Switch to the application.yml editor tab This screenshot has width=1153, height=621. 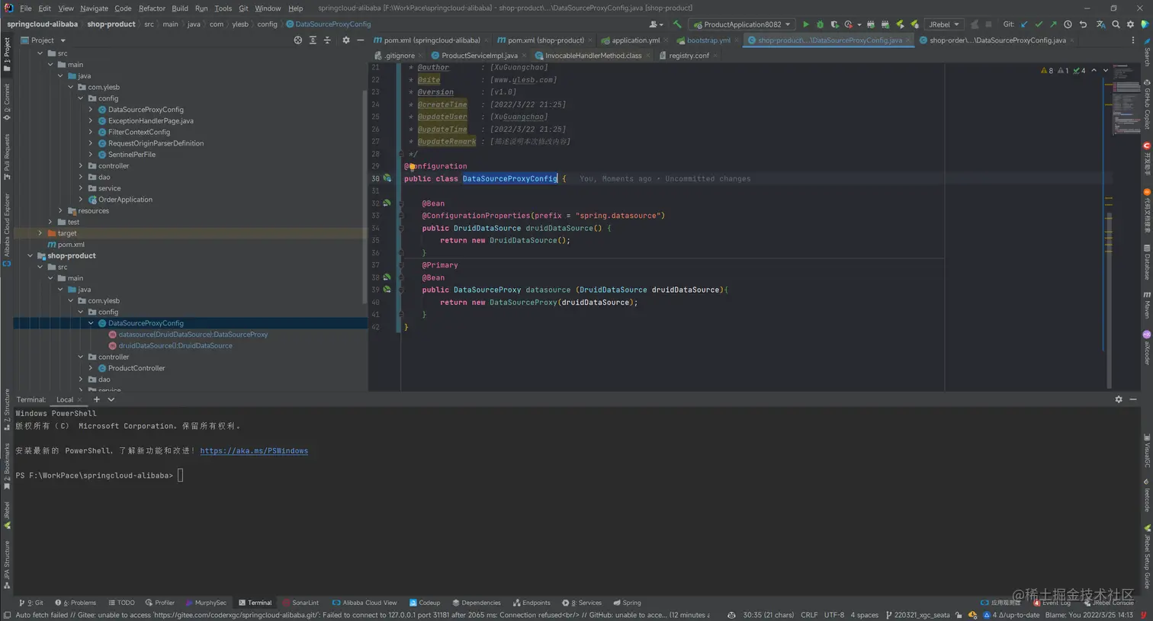click(634, 40)
